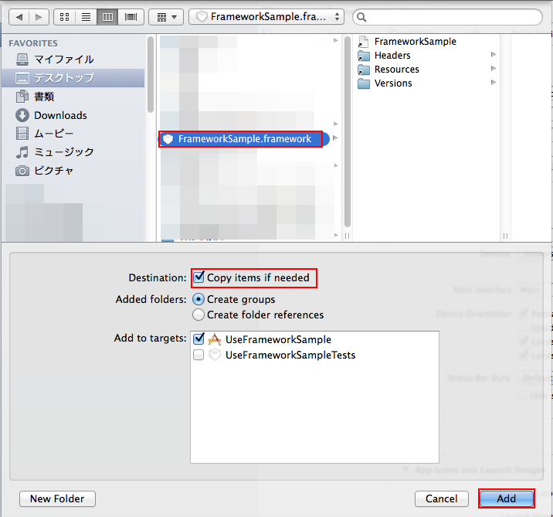Click the search magnifier icon
This screenshot has width=553, height=517.
[361, 17]
